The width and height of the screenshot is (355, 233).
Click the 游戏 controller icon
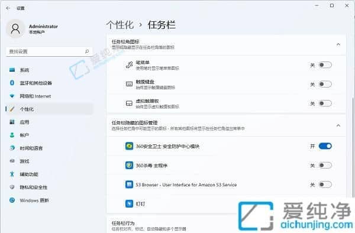coord(12,161)
